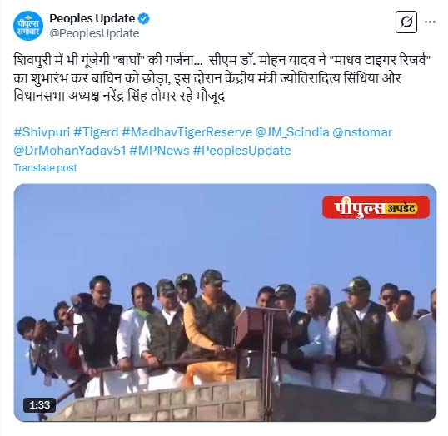Open the @PeoplesUpdate handle link

pyautogui.click(x=94, y=33)
